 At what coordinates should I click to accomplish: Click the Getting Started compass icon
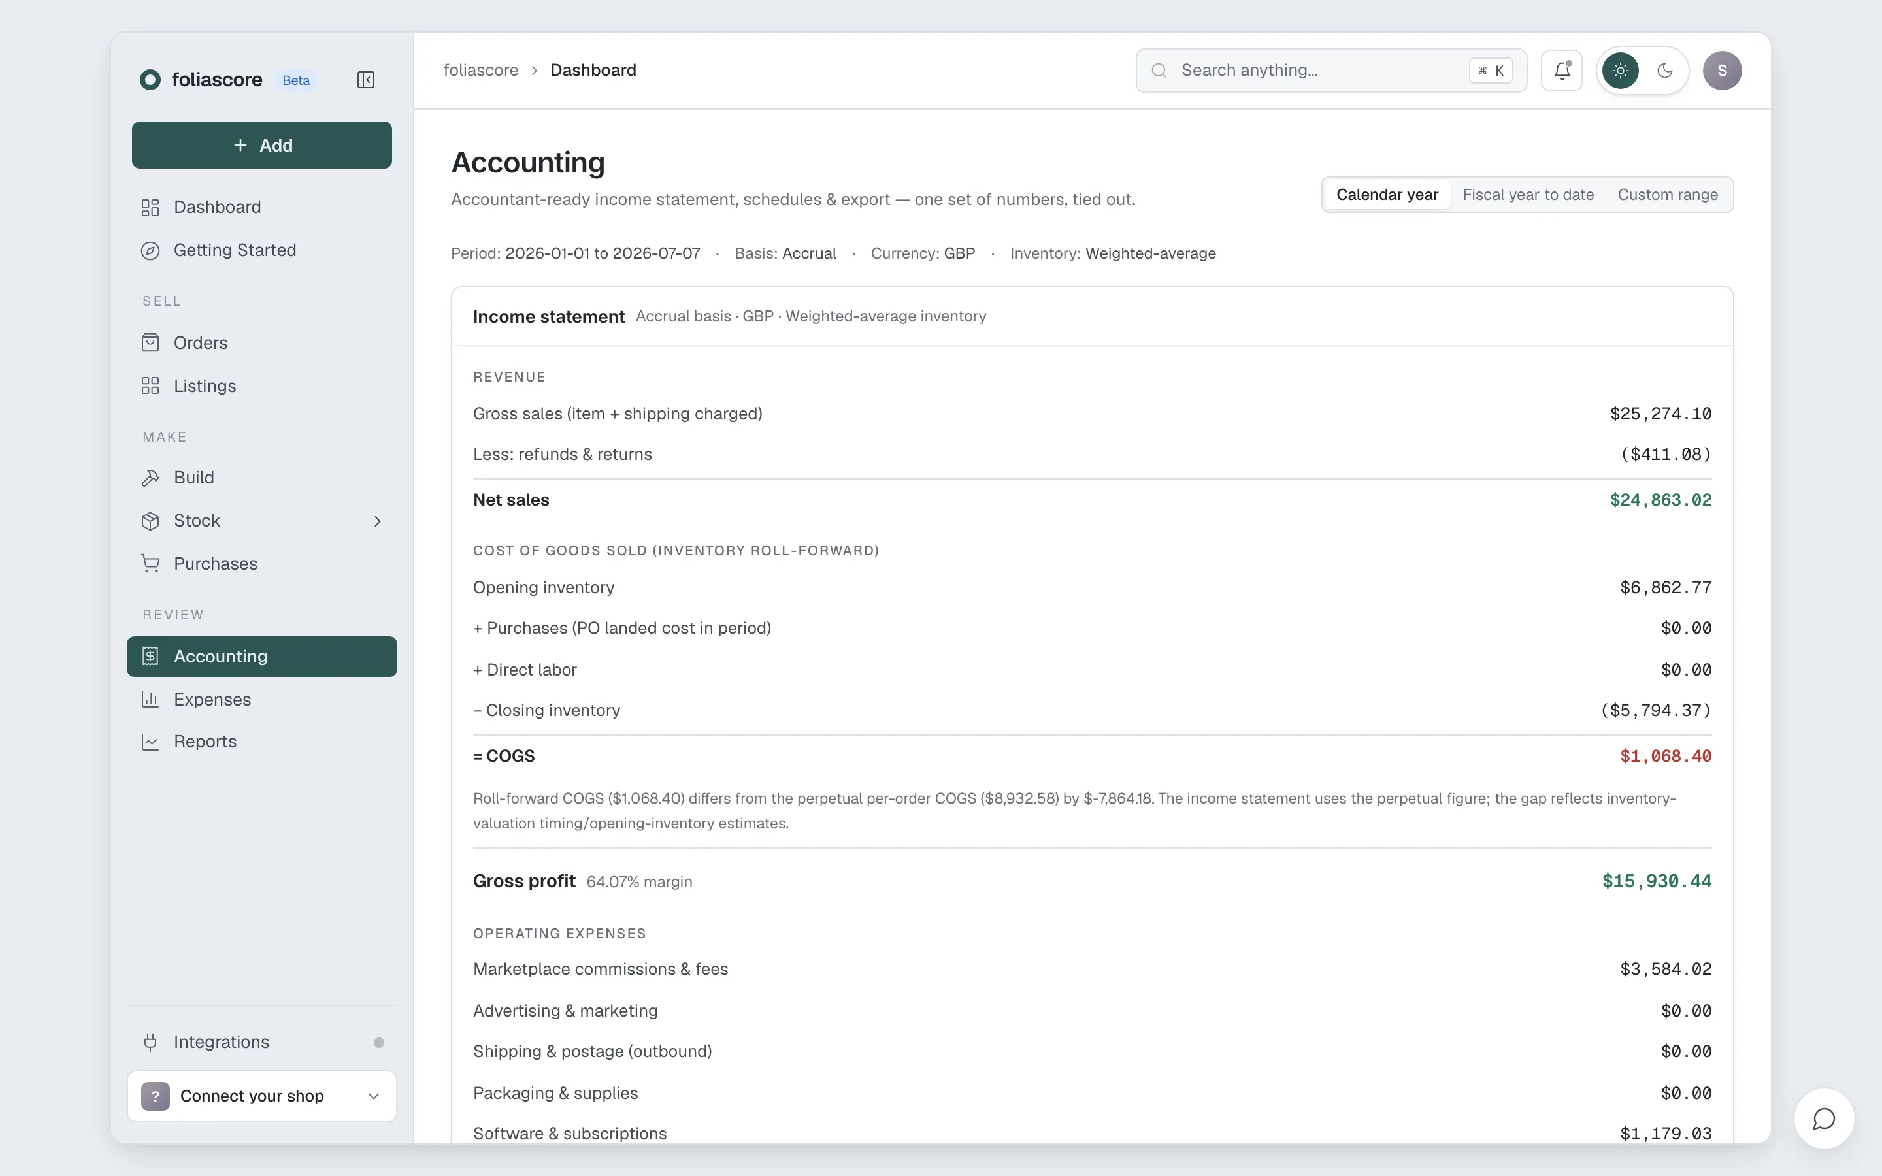pyautogui.click(x=150, y=250)
